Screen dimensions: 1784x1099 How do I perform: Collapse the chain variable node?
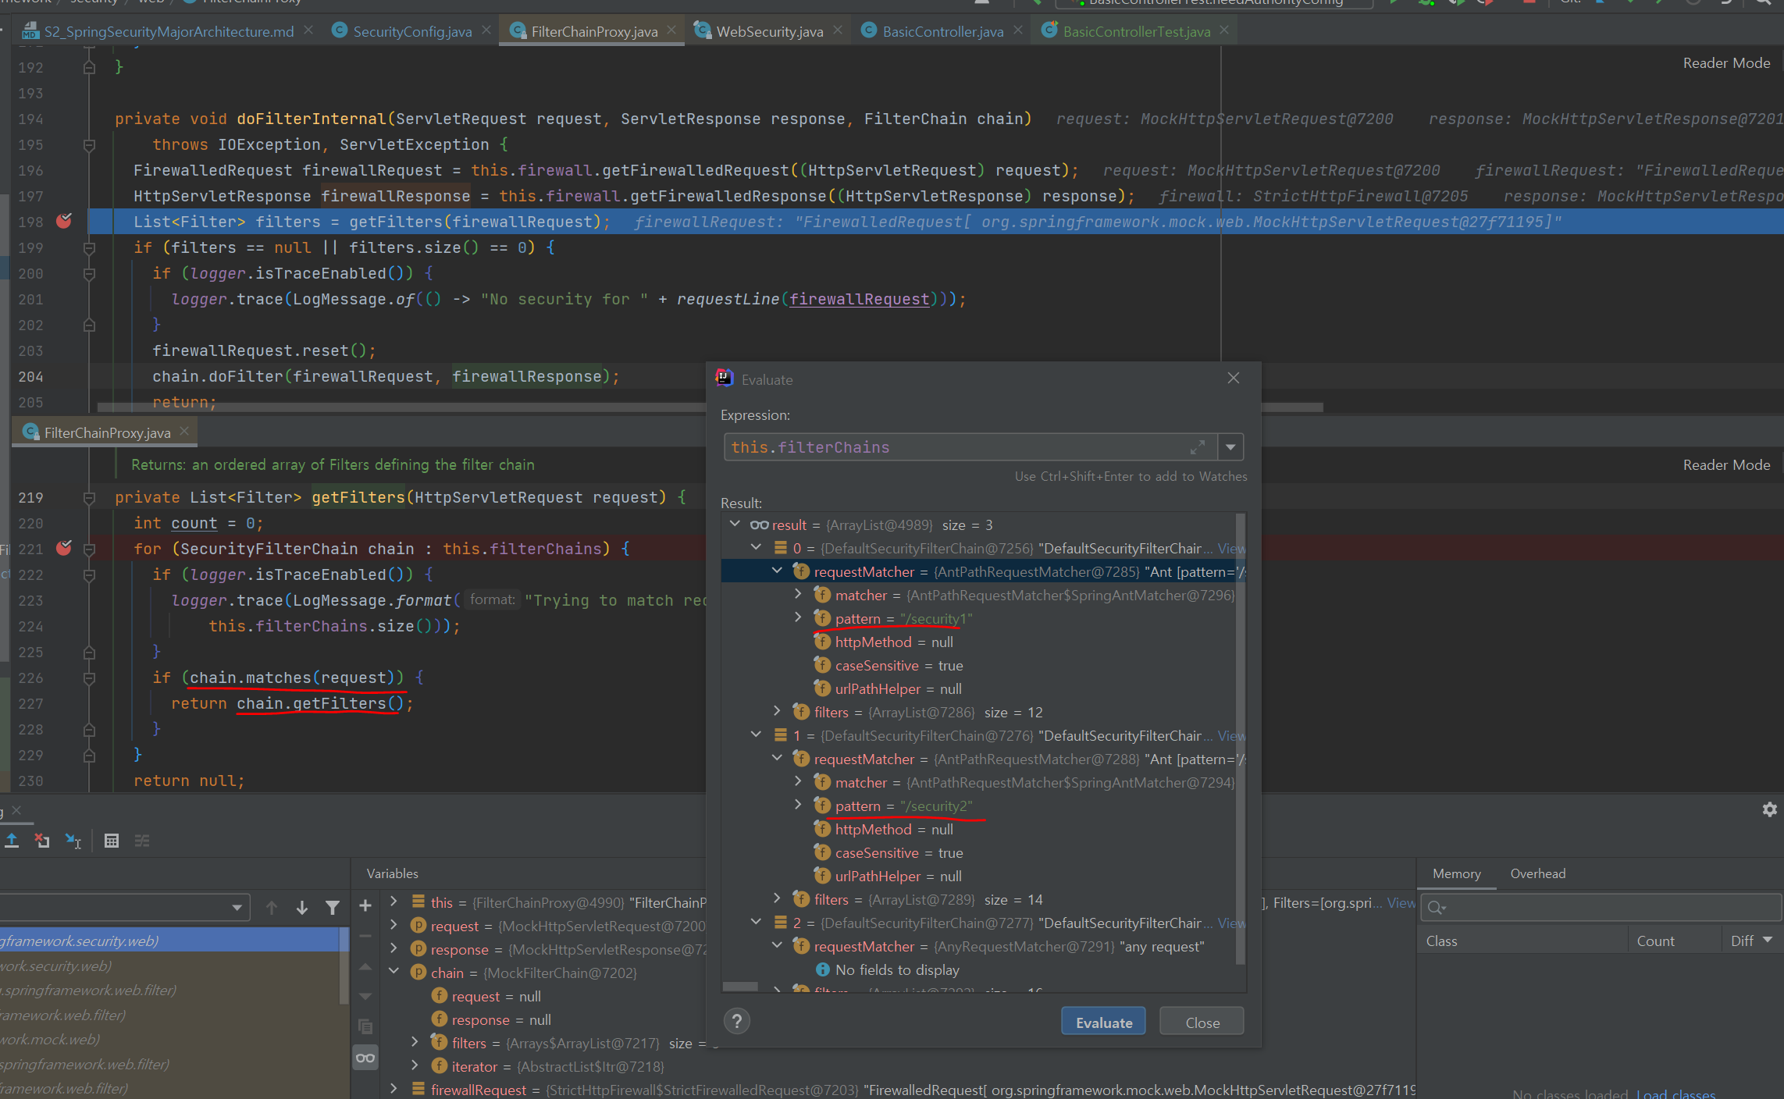(x=394, y=972)
